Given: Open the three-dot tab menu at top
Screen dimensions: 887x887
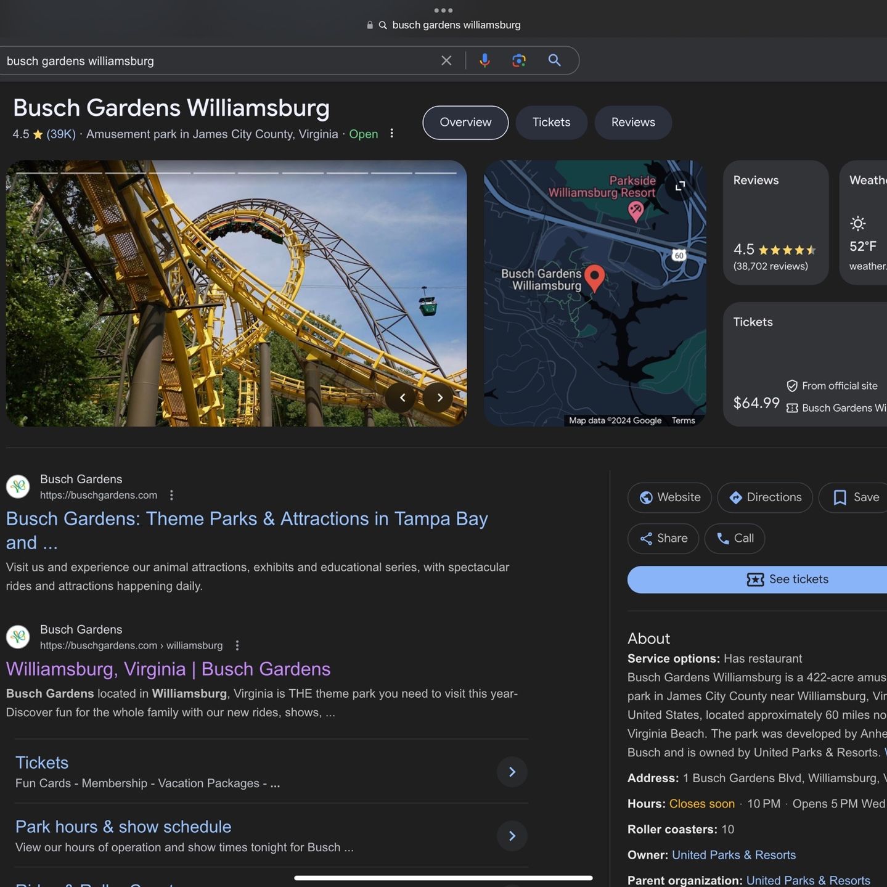Looking at the screenshot, I should [443, 10].
